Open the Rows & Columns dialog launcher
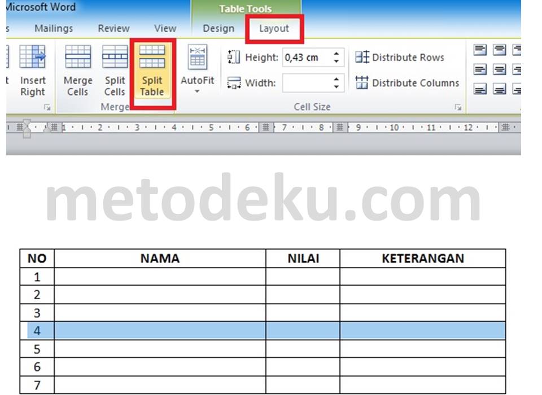 [47, 107]
